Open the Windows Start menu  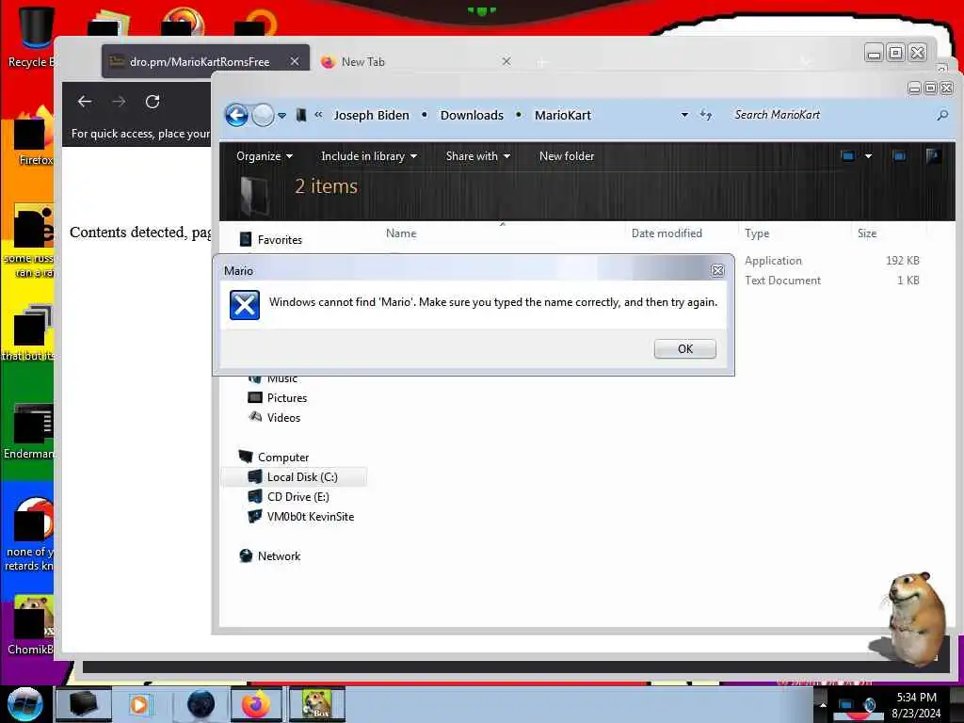[24, 704]
